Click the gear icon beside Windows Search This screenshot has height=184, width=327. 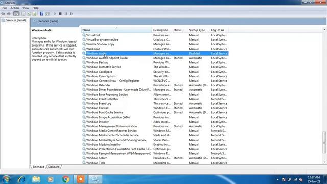pyautogui.click(x=84, y=158)
